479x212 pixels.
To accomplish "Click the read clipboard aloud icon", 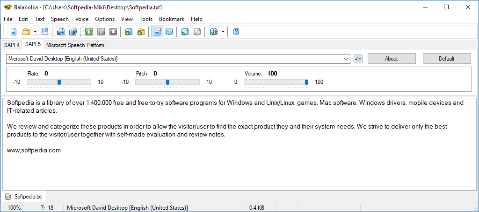I will coord(129,32).
